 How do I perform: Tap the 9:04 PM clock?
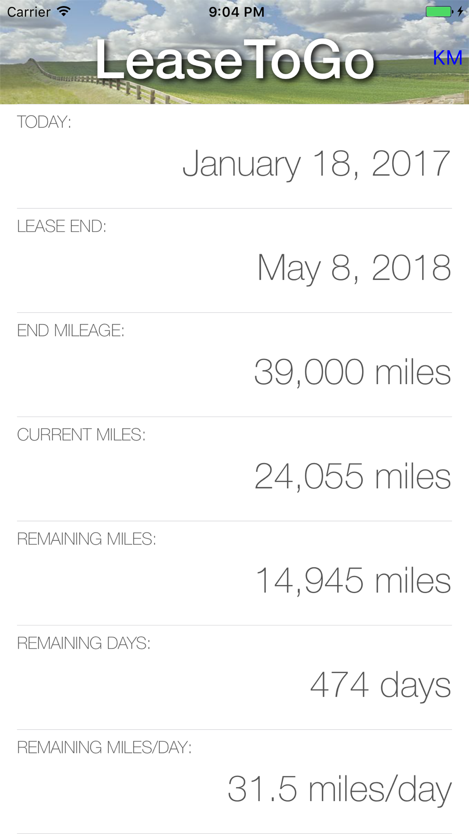point(236,12)
